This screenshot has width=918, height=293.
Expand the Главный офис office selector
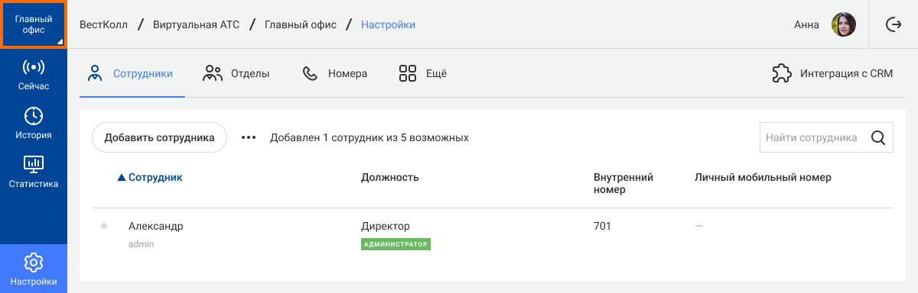click(x=34, y=24)
